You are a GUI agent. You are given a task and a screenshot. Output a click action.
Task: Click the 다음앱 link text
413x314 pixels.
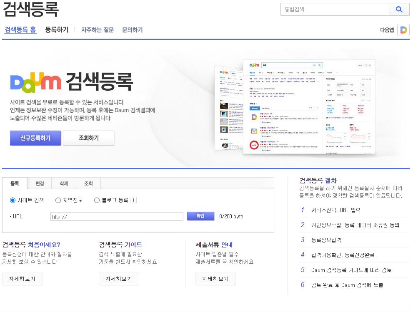(x=387, y=30)
